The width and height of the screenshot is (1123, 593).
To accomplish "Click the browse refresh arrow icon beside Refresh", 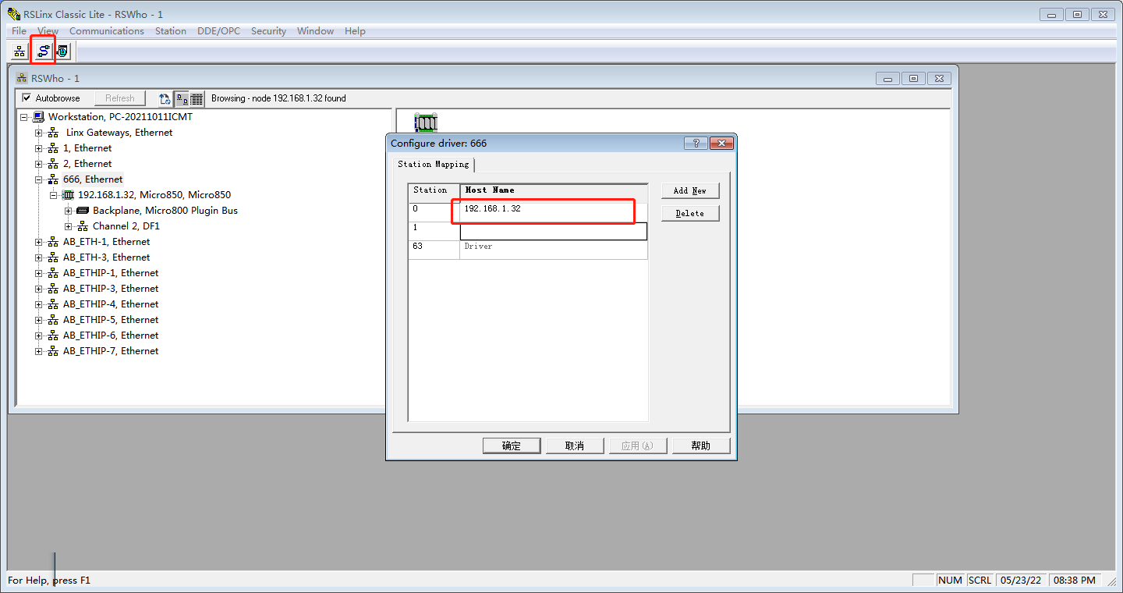I will click(x=165, y=99).
